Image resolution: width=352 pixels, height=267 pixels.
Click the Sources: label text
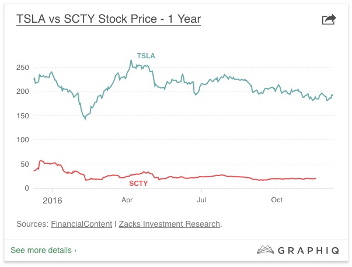[32, 224]
